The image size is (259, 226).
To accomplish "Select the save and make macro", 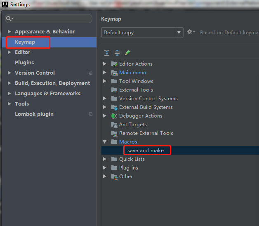I will pos(146,151).
